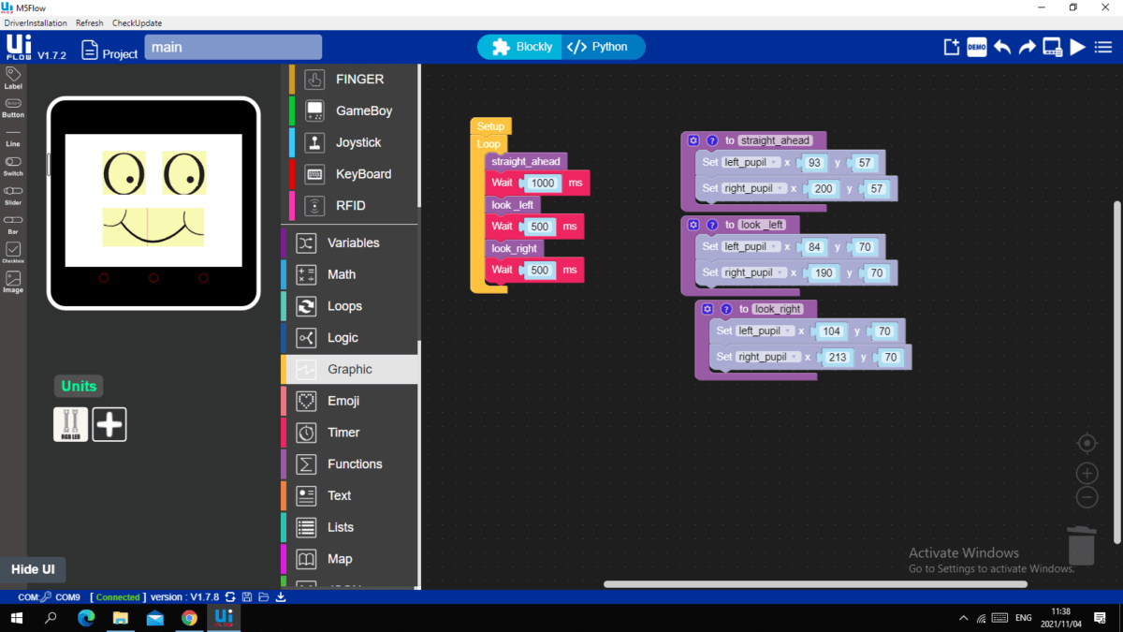Viewport: 1123px width, 632px height.
Task: Click the Redo arrow icon
Action: click(1028, 47)
